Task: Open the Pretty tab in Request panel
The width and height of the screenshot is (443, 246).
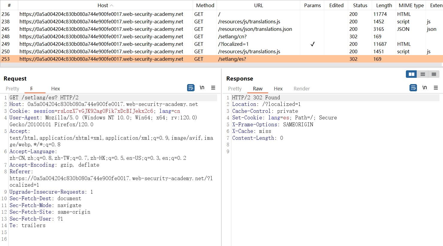Action: tap(13, 89)
